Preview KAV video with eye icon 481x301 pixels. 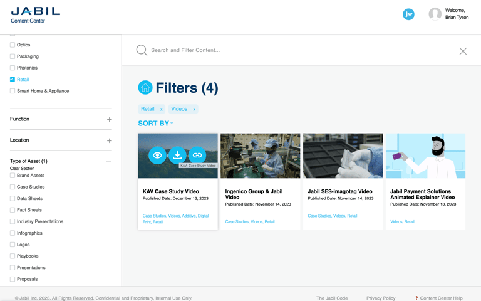click(157, 155)
